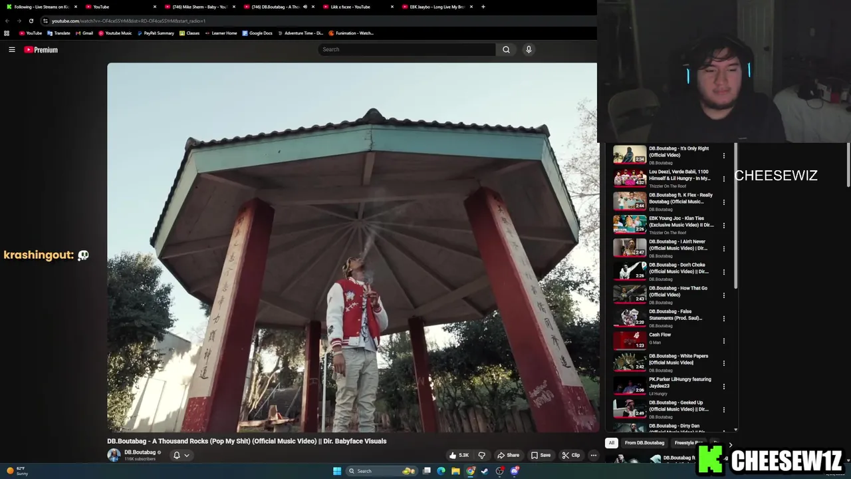
Task: Open the YouTube hamburger guide menu
Action: (x=11, y=49)
